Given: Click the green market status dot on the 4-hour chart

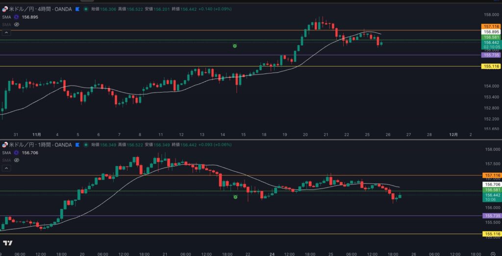Looking at the screenshot, I should [x=86, y=9].
